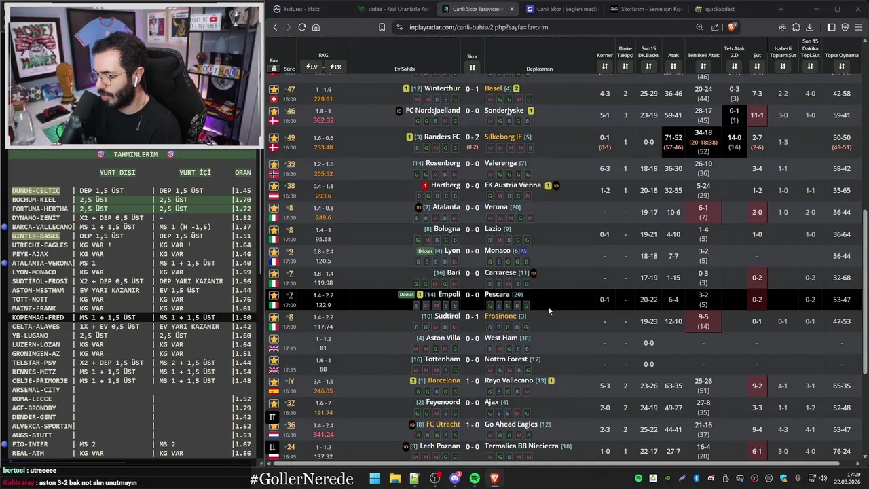Open minute 24 link for Lech Poznan
Image resolution: width=869 pixels, height=489 pixels.
coord(290,447)
